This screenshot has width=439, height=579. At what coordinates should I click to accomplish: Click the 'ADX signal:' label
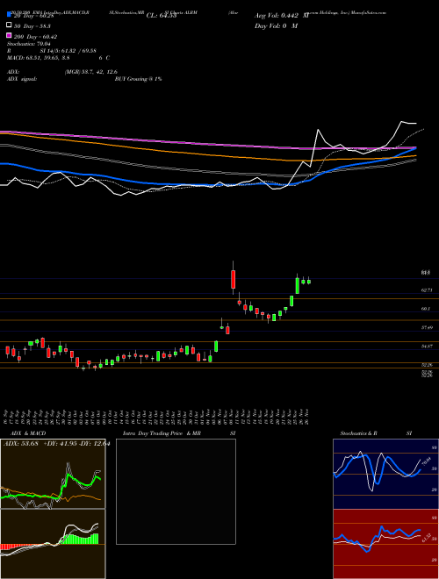tap(21, 79)
